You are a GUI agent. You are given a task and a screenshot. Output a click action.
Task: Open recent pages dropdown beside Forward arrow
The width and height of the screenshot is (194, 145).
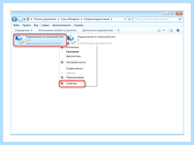point(24,19)
